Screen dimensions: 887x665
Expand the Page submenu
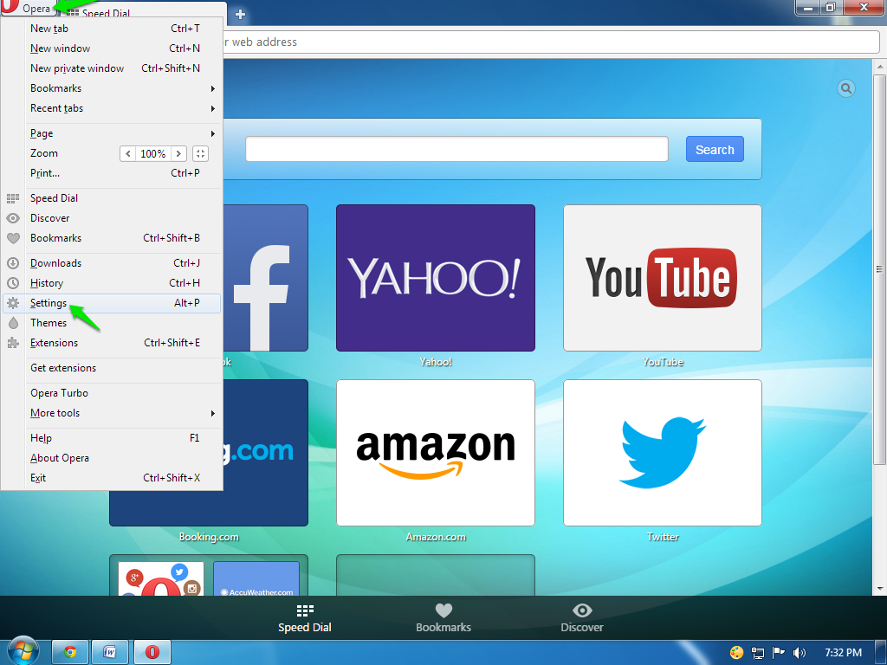coord(112,133)
